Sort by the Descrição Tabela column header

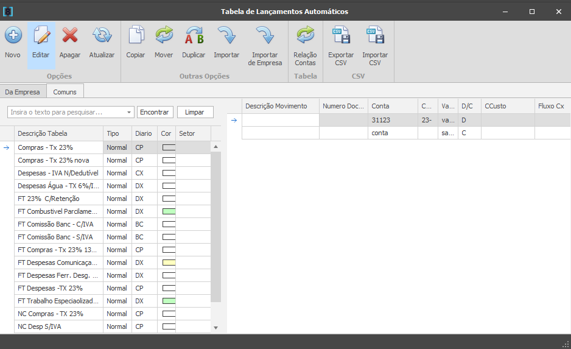(x=58, y=133)
